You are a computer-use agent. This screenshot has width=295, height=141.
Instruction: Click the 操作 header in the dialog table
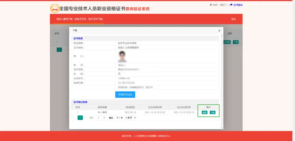coord(208,107)
